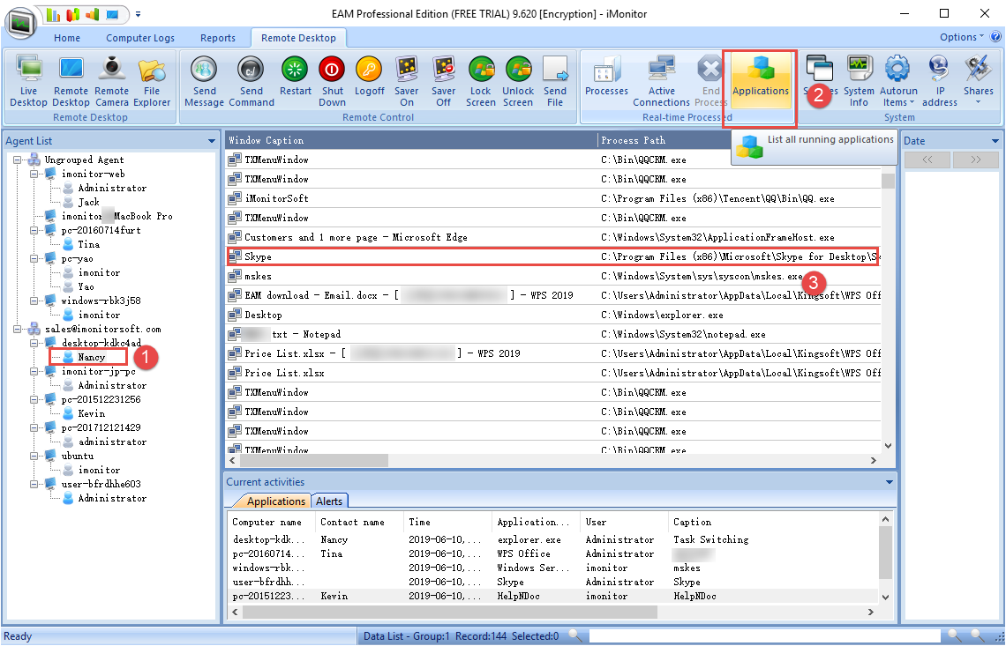This screenshot has width=1006, height=646.
Task: Launch Remote Camera tool
Action: click(x=112, y=79)
